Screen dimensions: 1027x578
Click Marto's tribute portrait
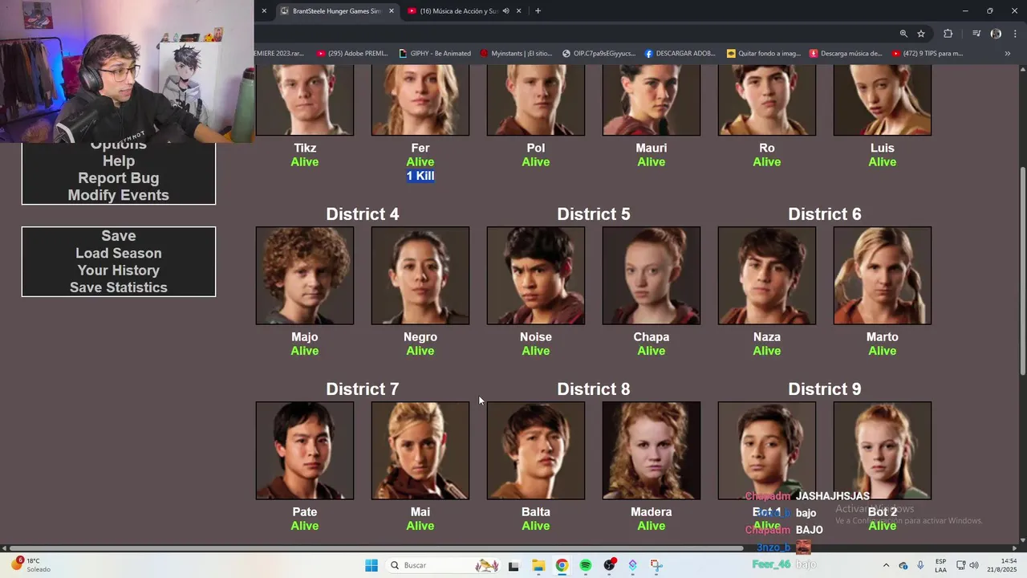pyautogui.click(x=883, y=275)
